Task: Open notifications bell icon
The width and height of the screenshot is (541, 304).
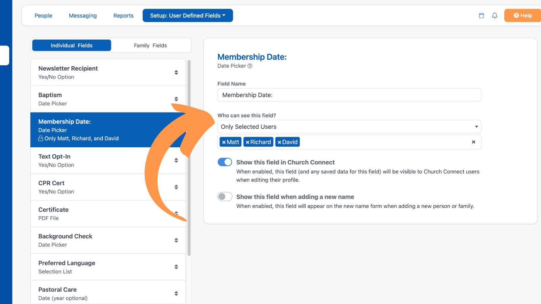Action: (x=495, y=16)
